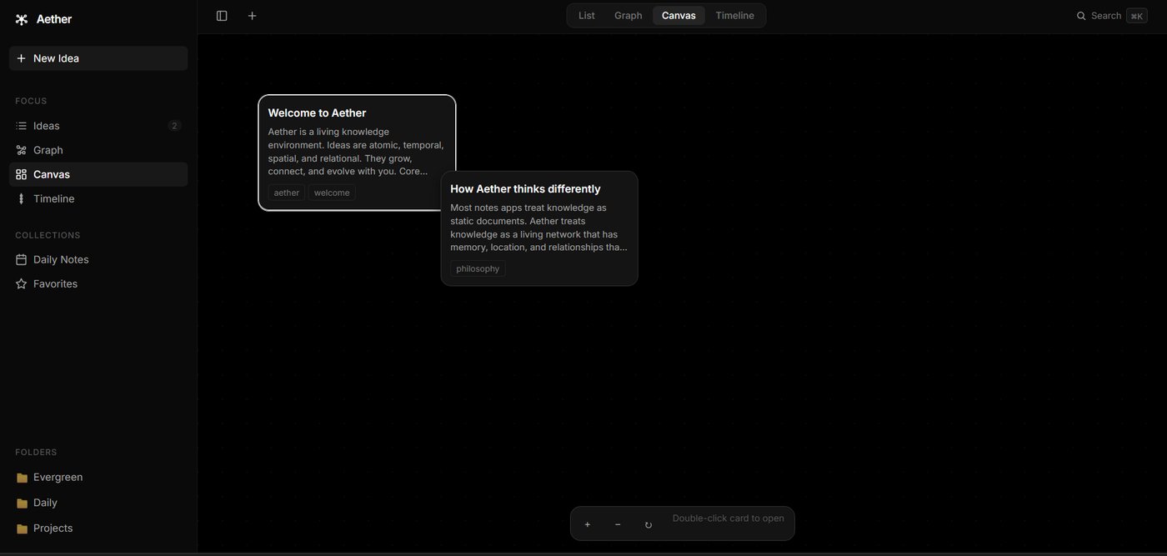
Task: Open Daily Notes collection
Action: pos(98,259)
